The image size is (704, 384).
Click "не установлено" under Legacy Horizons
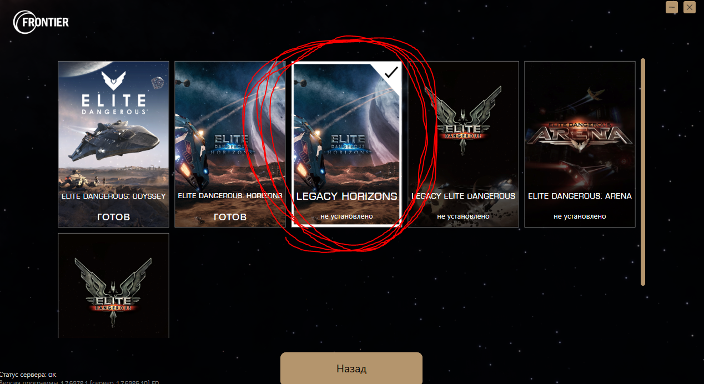[346, 216]
